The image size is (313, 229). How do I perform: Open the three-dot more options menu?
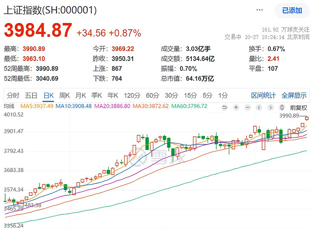pos(259,10)
